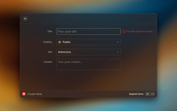177x111 pixels.
Task: Click the Visibility field label
Action: 47,42
